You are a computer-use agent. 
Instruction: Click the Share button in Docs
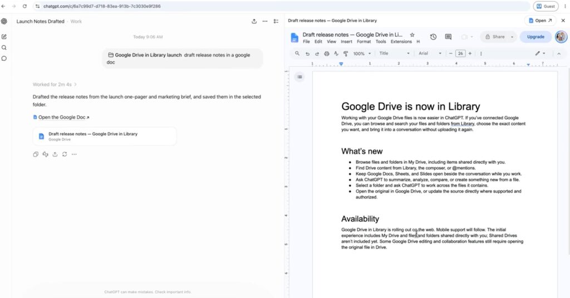tap(495, 37)
